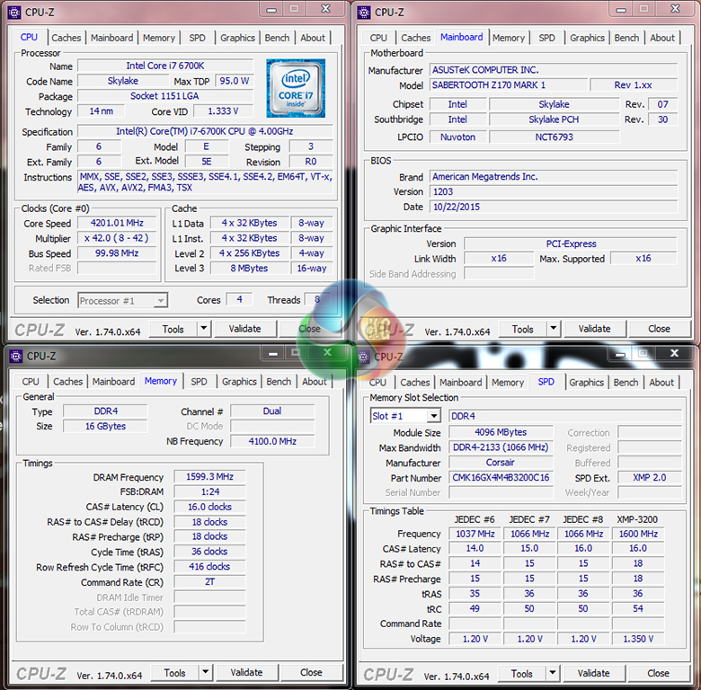Close the Mainboard window via Close button
701x690 pixels.
659,329
